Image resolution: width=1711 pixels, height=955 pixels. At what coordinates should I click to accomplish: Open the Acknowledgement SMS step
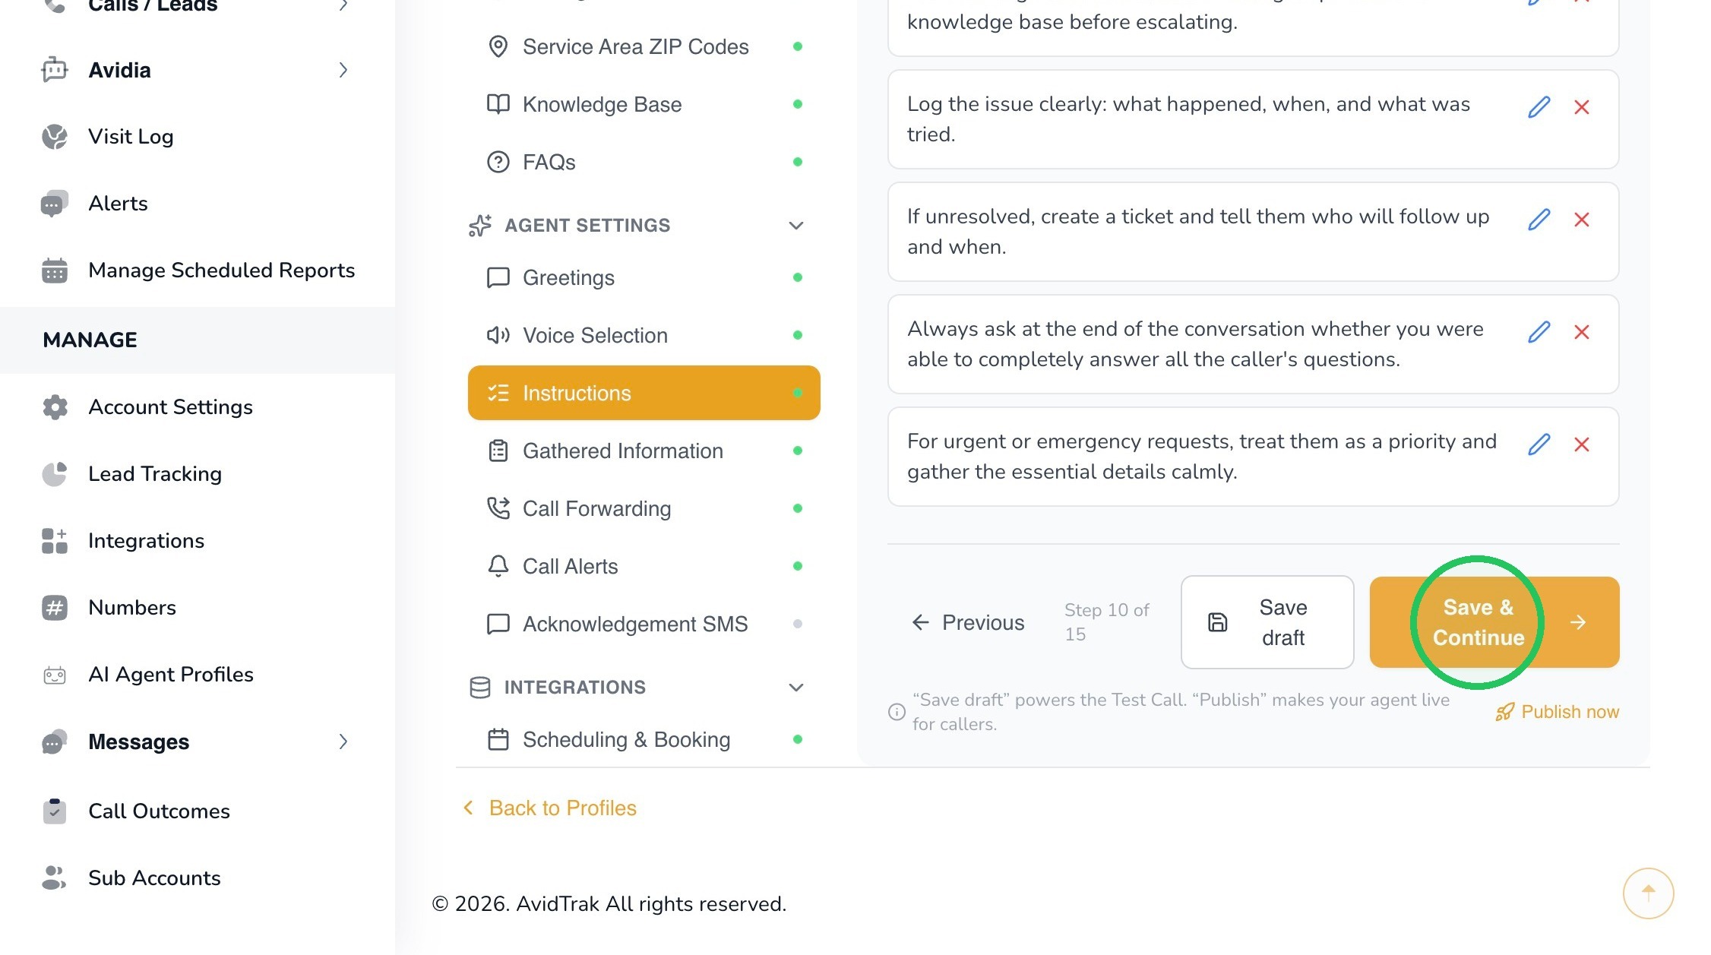coord(644,624)
